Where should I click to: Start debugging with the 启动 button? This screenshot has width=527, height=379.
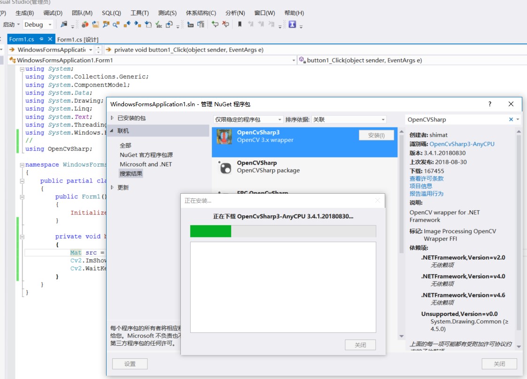[8, 24]
